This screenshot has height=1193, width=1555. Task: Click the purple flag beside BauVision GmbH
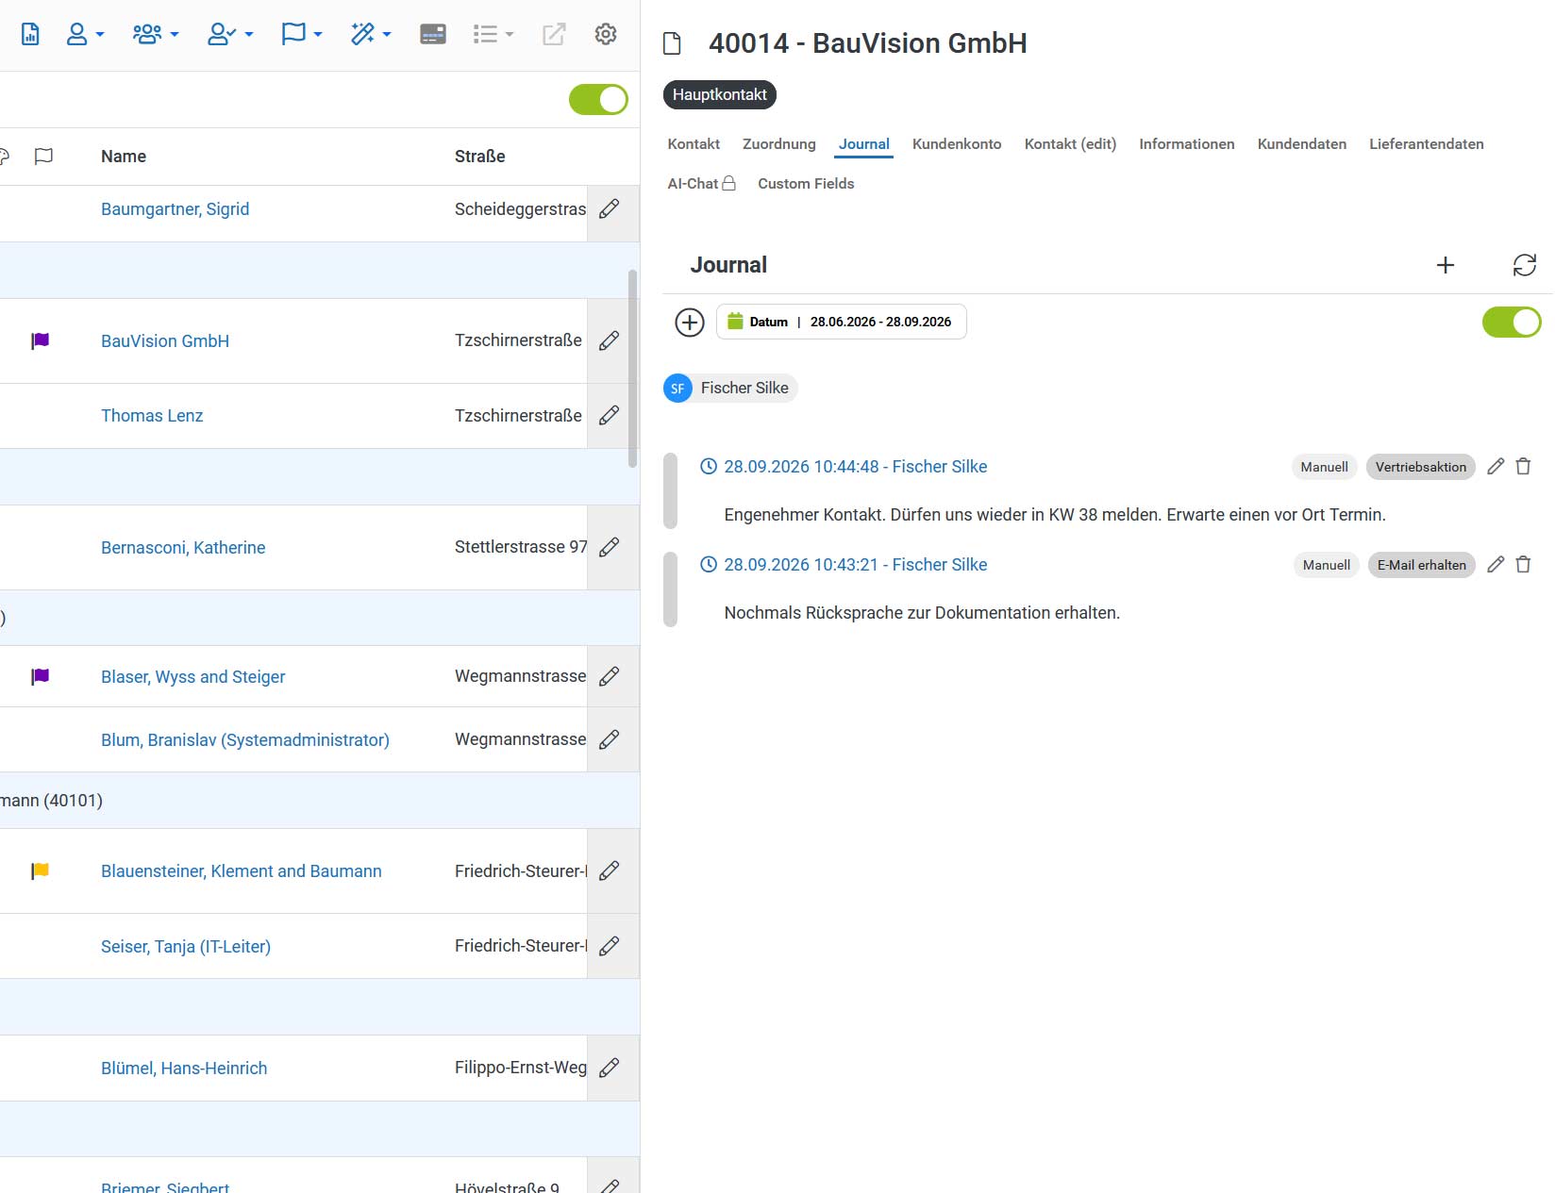pyautogui.click(x=40, y=340)
